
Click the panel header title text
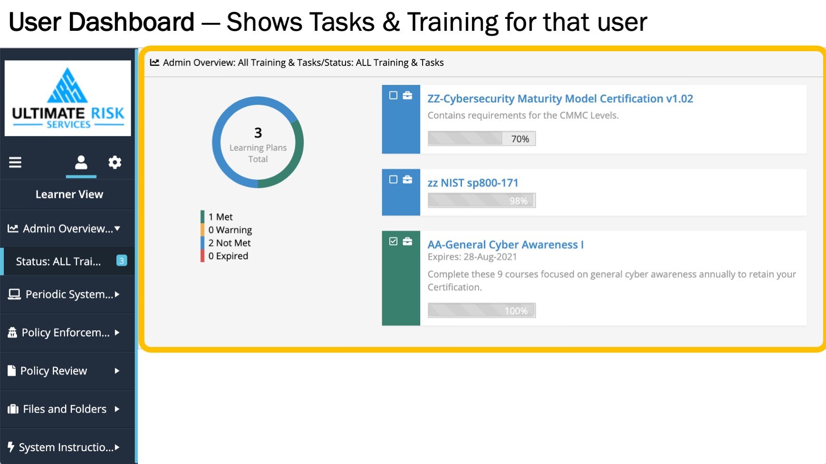point(303,63)
